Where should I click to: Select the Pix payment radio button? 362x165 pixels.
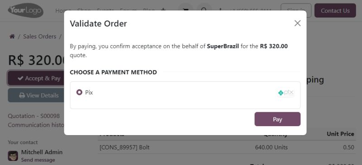pos(79,92)
